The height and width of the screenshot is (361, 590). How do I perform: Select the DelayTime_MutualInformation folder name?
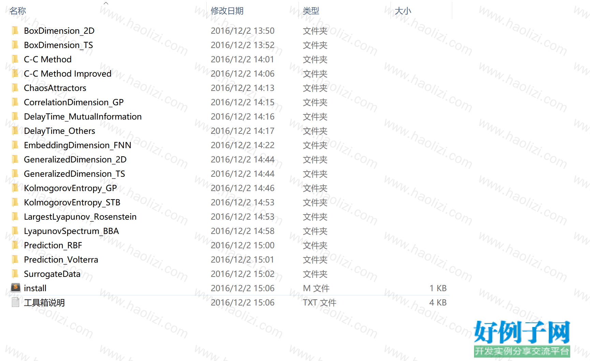click(83, 117)
